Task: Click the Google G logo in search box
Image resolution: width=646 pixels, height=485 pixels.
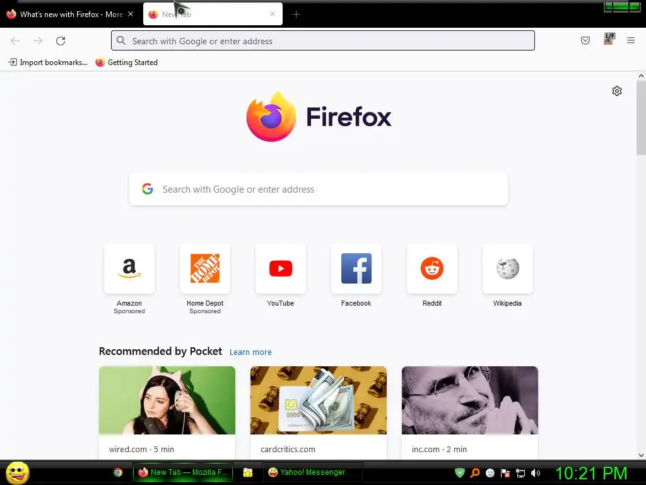Action: 148,189
